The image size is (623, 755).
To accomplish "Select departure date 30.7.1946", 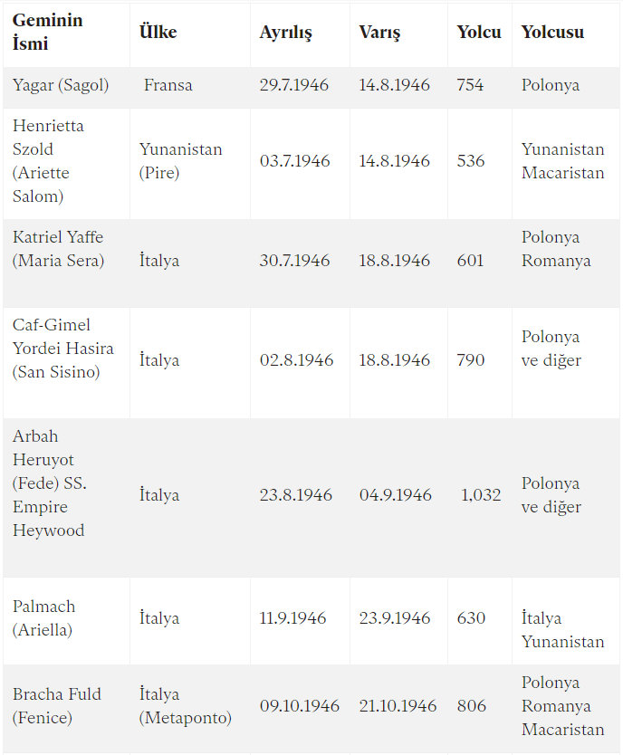I will click(x=294, y=261).
